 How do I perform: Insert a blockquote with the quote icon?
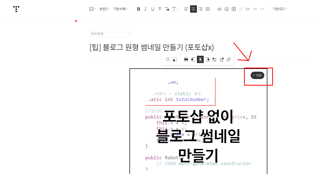coord(219,9)
